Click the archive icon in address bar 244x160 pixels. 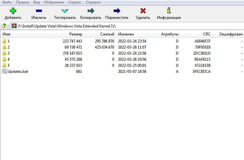pos(14,26)
